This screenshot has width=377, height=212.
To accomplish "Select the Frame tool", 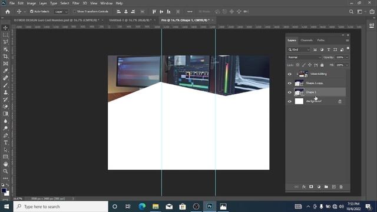I will (5, 64).
